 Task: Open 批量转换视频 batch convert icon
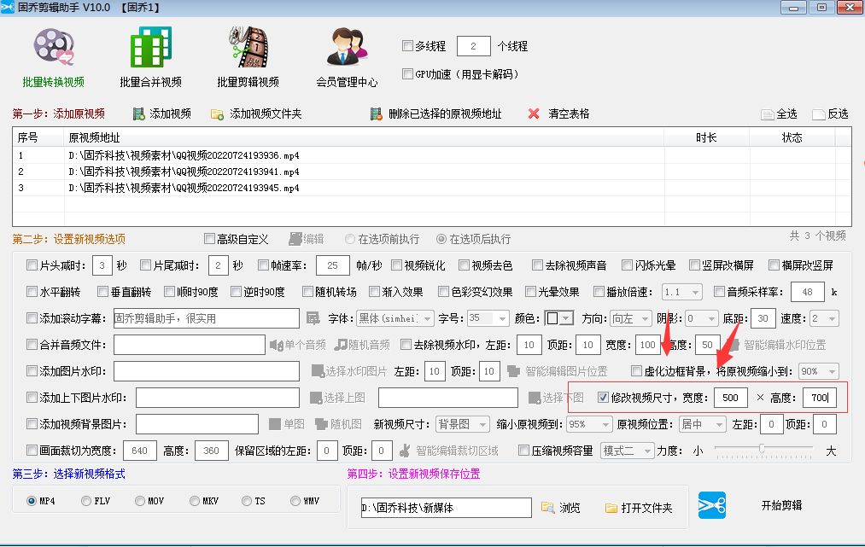pyautogui.click(x=54, y=48)
